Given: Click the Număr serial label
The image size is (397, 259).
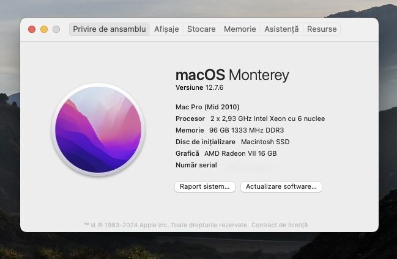Looking at the screenshot, I should (x=196, y=165).
